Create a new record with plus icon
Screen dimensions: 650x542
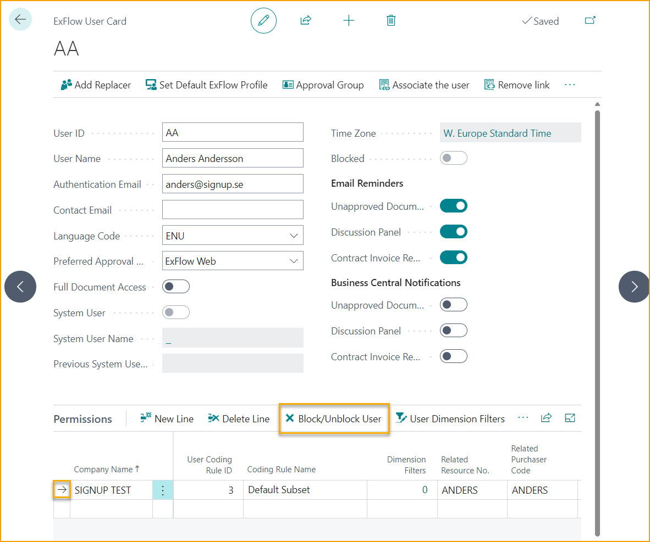pyautogui.click(x=349, y=20)
